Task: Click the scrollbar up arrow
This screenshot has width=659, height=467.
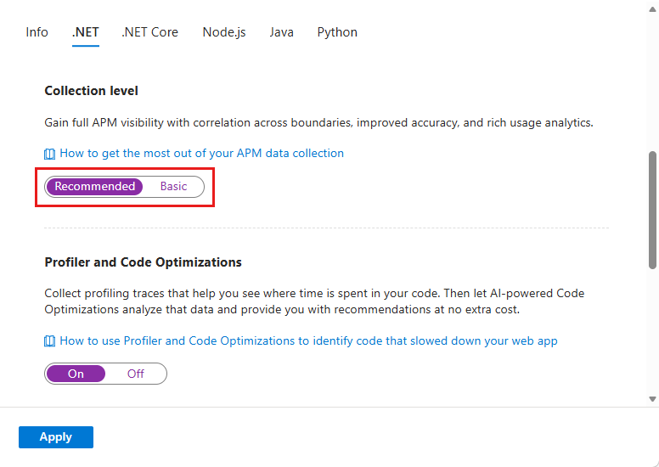Action: pos(652,7)
